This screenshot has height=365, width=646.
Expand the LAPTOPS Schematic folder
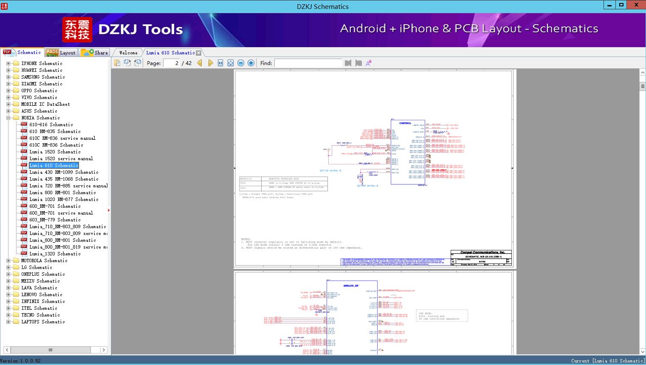8,322
